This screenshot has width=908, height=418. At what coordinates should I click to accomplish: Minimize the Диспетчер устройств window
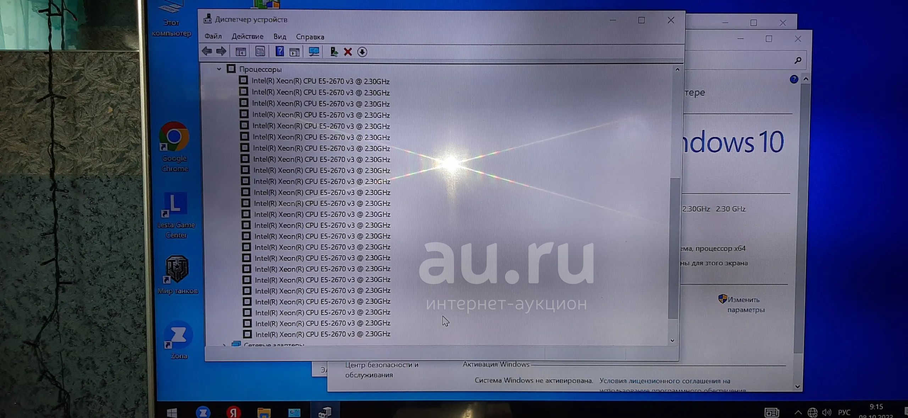pos(613,20)
